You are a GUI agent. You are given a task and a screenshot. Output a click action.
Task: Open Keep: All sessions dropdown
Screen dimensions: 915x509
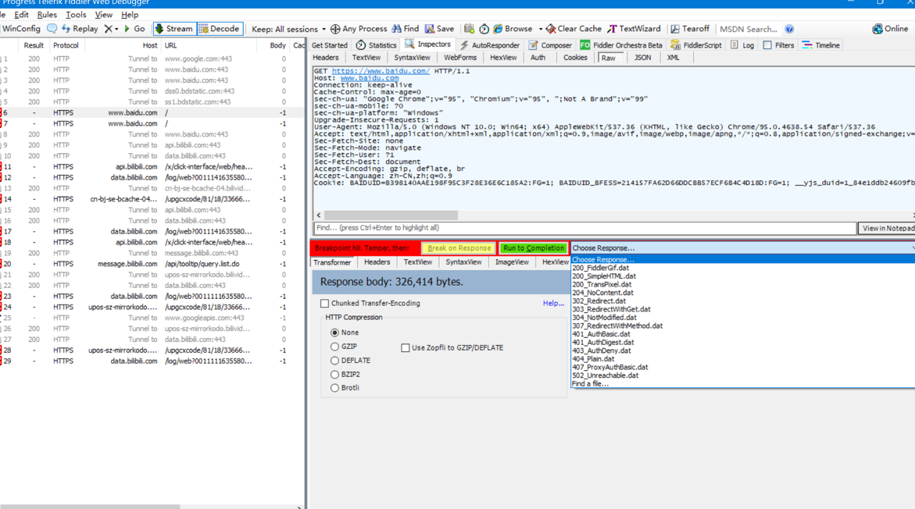tap(289, 29)
